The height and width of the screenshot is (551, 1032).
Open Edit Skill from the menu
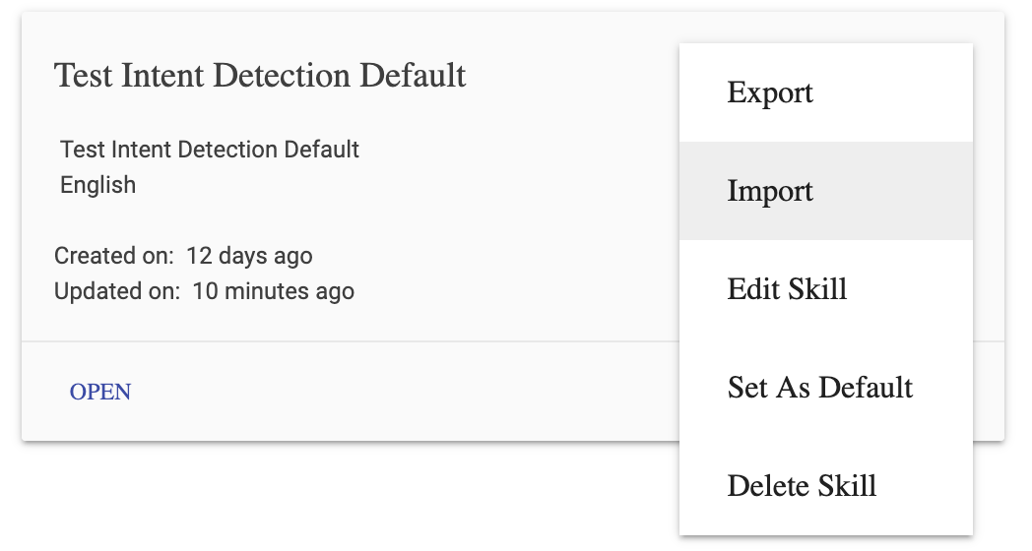click(787, 289)
